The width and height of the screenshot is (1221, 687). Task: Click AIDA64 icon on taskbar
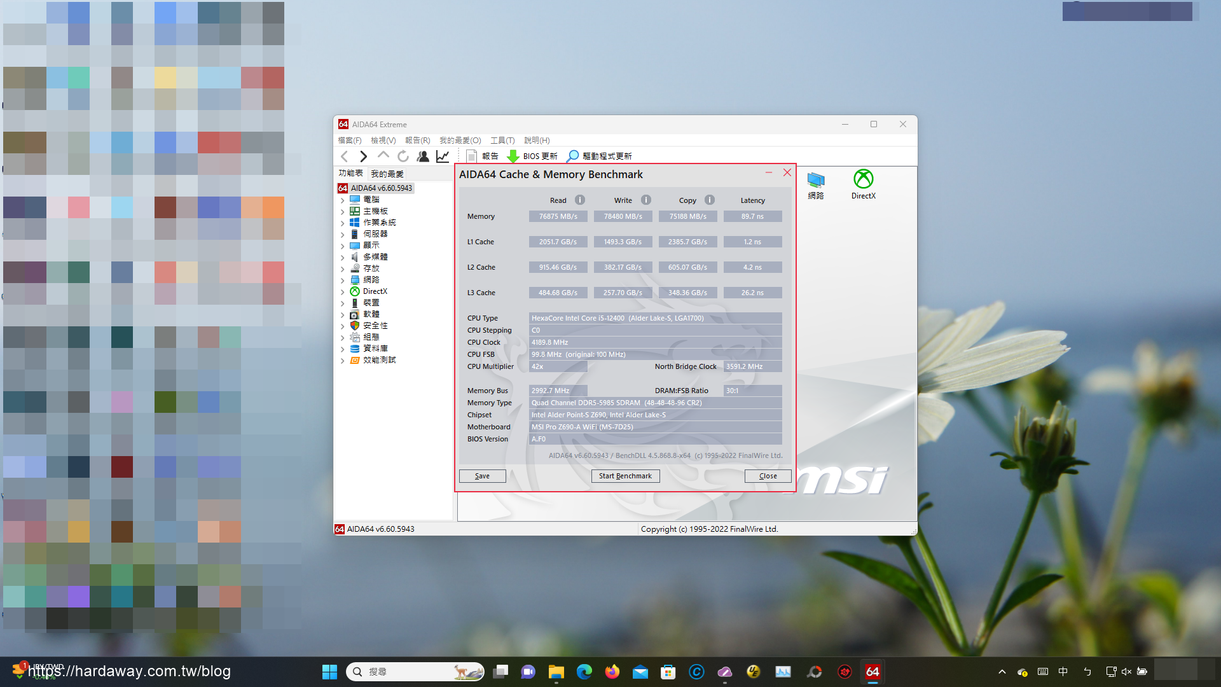tap(873, 672)
